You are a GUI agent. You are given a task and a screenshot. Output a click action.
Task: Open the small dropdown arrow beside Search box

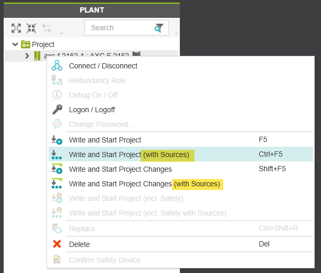tap(176, 34)
